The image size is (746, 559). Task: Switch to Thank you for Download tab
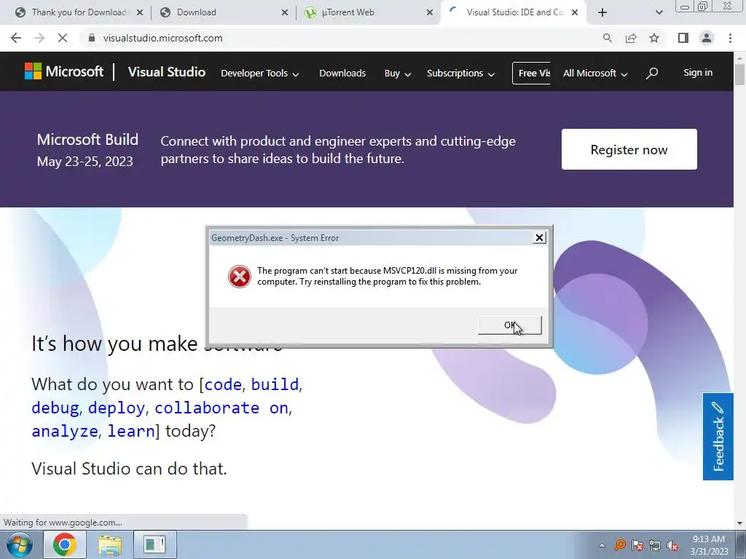(x=79, y=12)
